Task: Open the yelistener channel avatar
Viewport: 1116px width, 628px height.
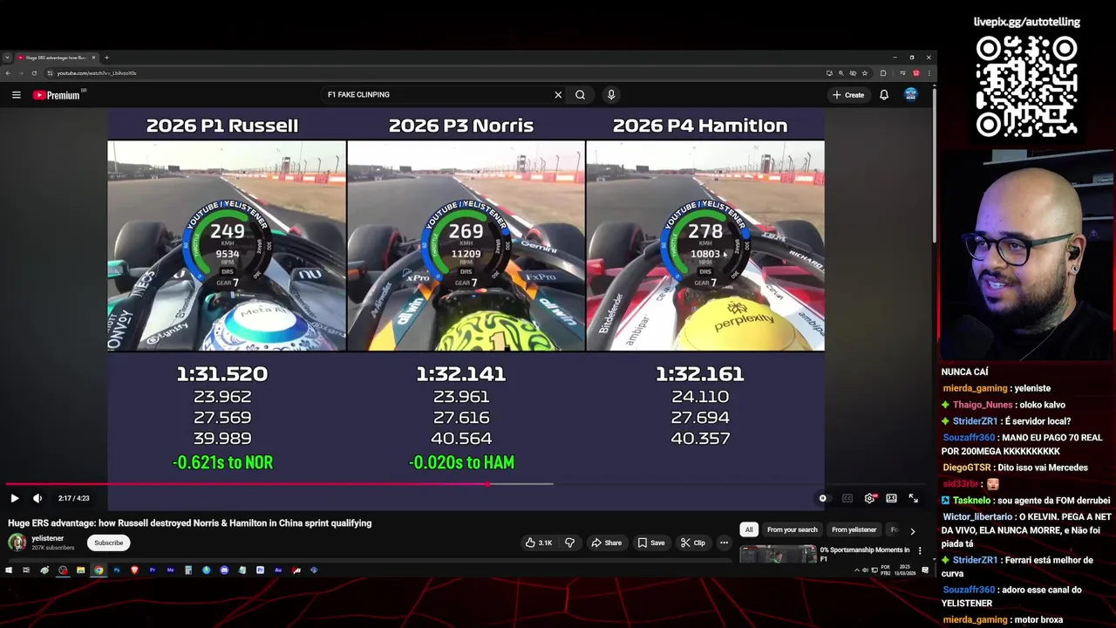Action: point(17,543)
